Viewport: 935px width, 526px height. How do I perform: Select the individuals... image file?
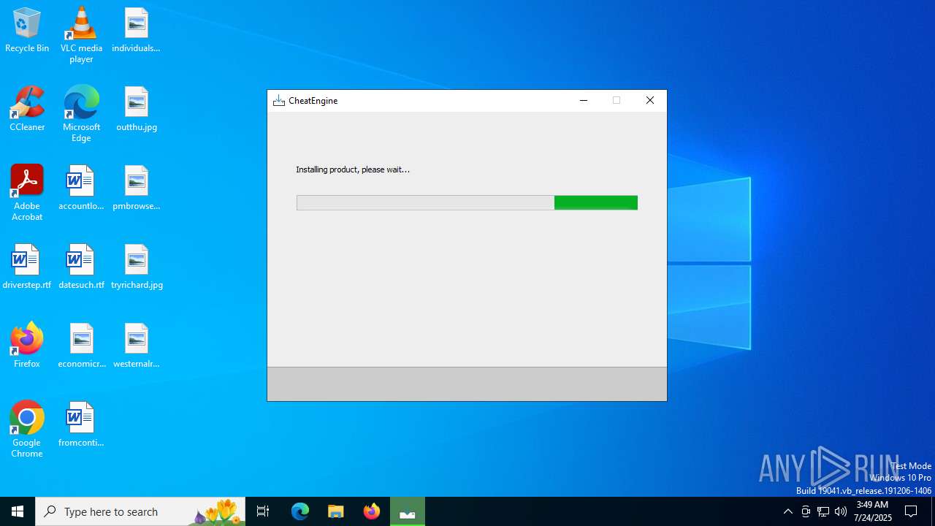click(137, 29)
